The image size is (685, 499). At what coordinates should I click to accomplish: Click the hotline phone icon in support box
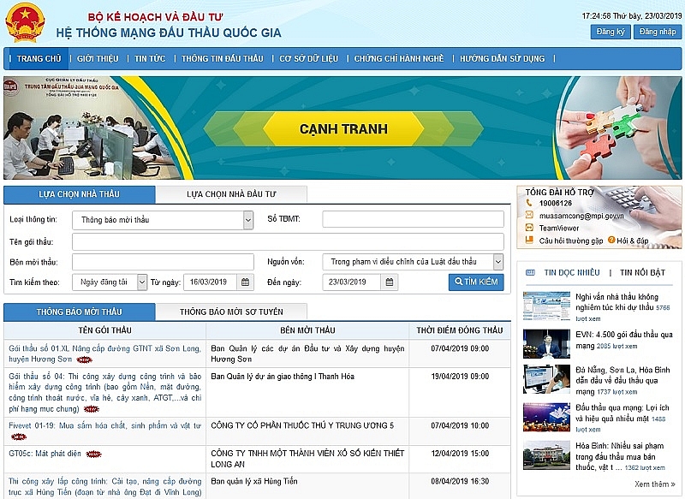(x=529, y=203)
